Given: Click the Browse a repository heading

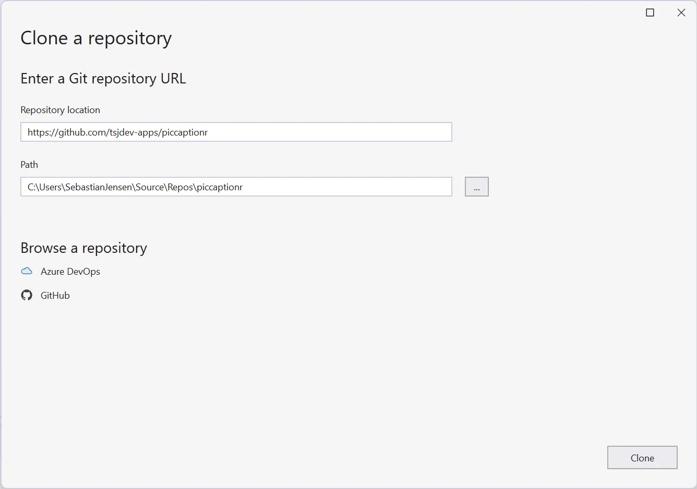Looking at the screenshot, I should [x=83, y=248].
